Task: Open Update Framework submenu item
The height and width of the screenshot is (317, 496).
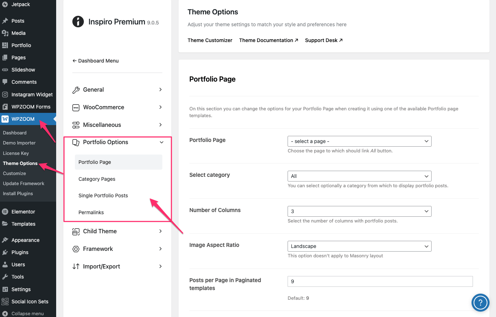Action: pos(24,183)
